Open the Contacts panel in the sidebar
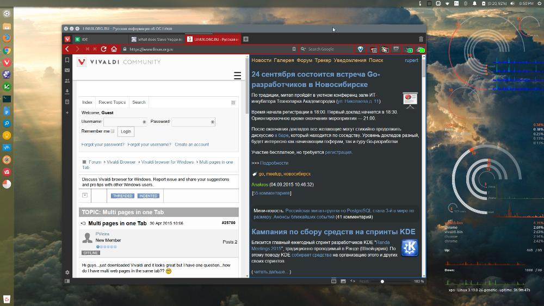 pos(67,81)
